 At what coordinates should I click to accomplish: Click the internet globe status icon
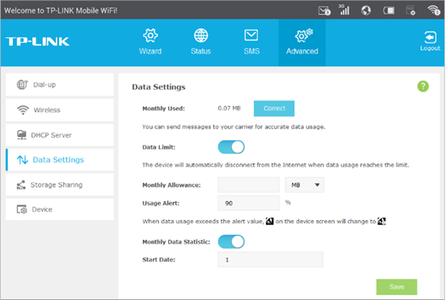(x=366, y=11)
